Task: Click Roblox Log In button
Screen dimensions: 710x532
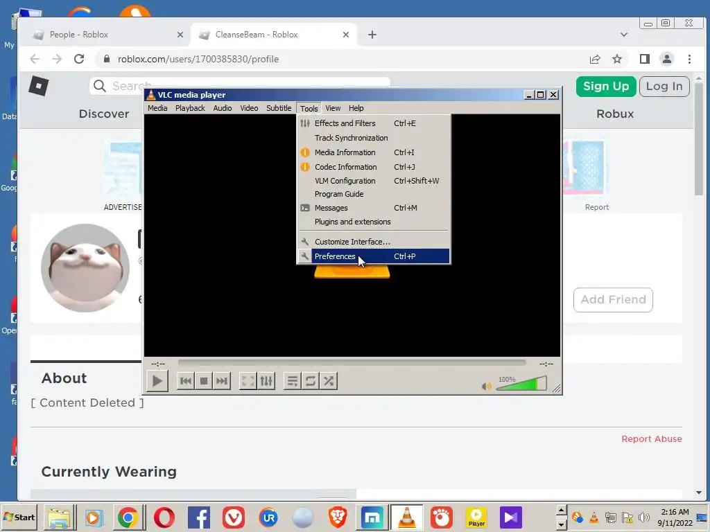Action: (664, 87)
